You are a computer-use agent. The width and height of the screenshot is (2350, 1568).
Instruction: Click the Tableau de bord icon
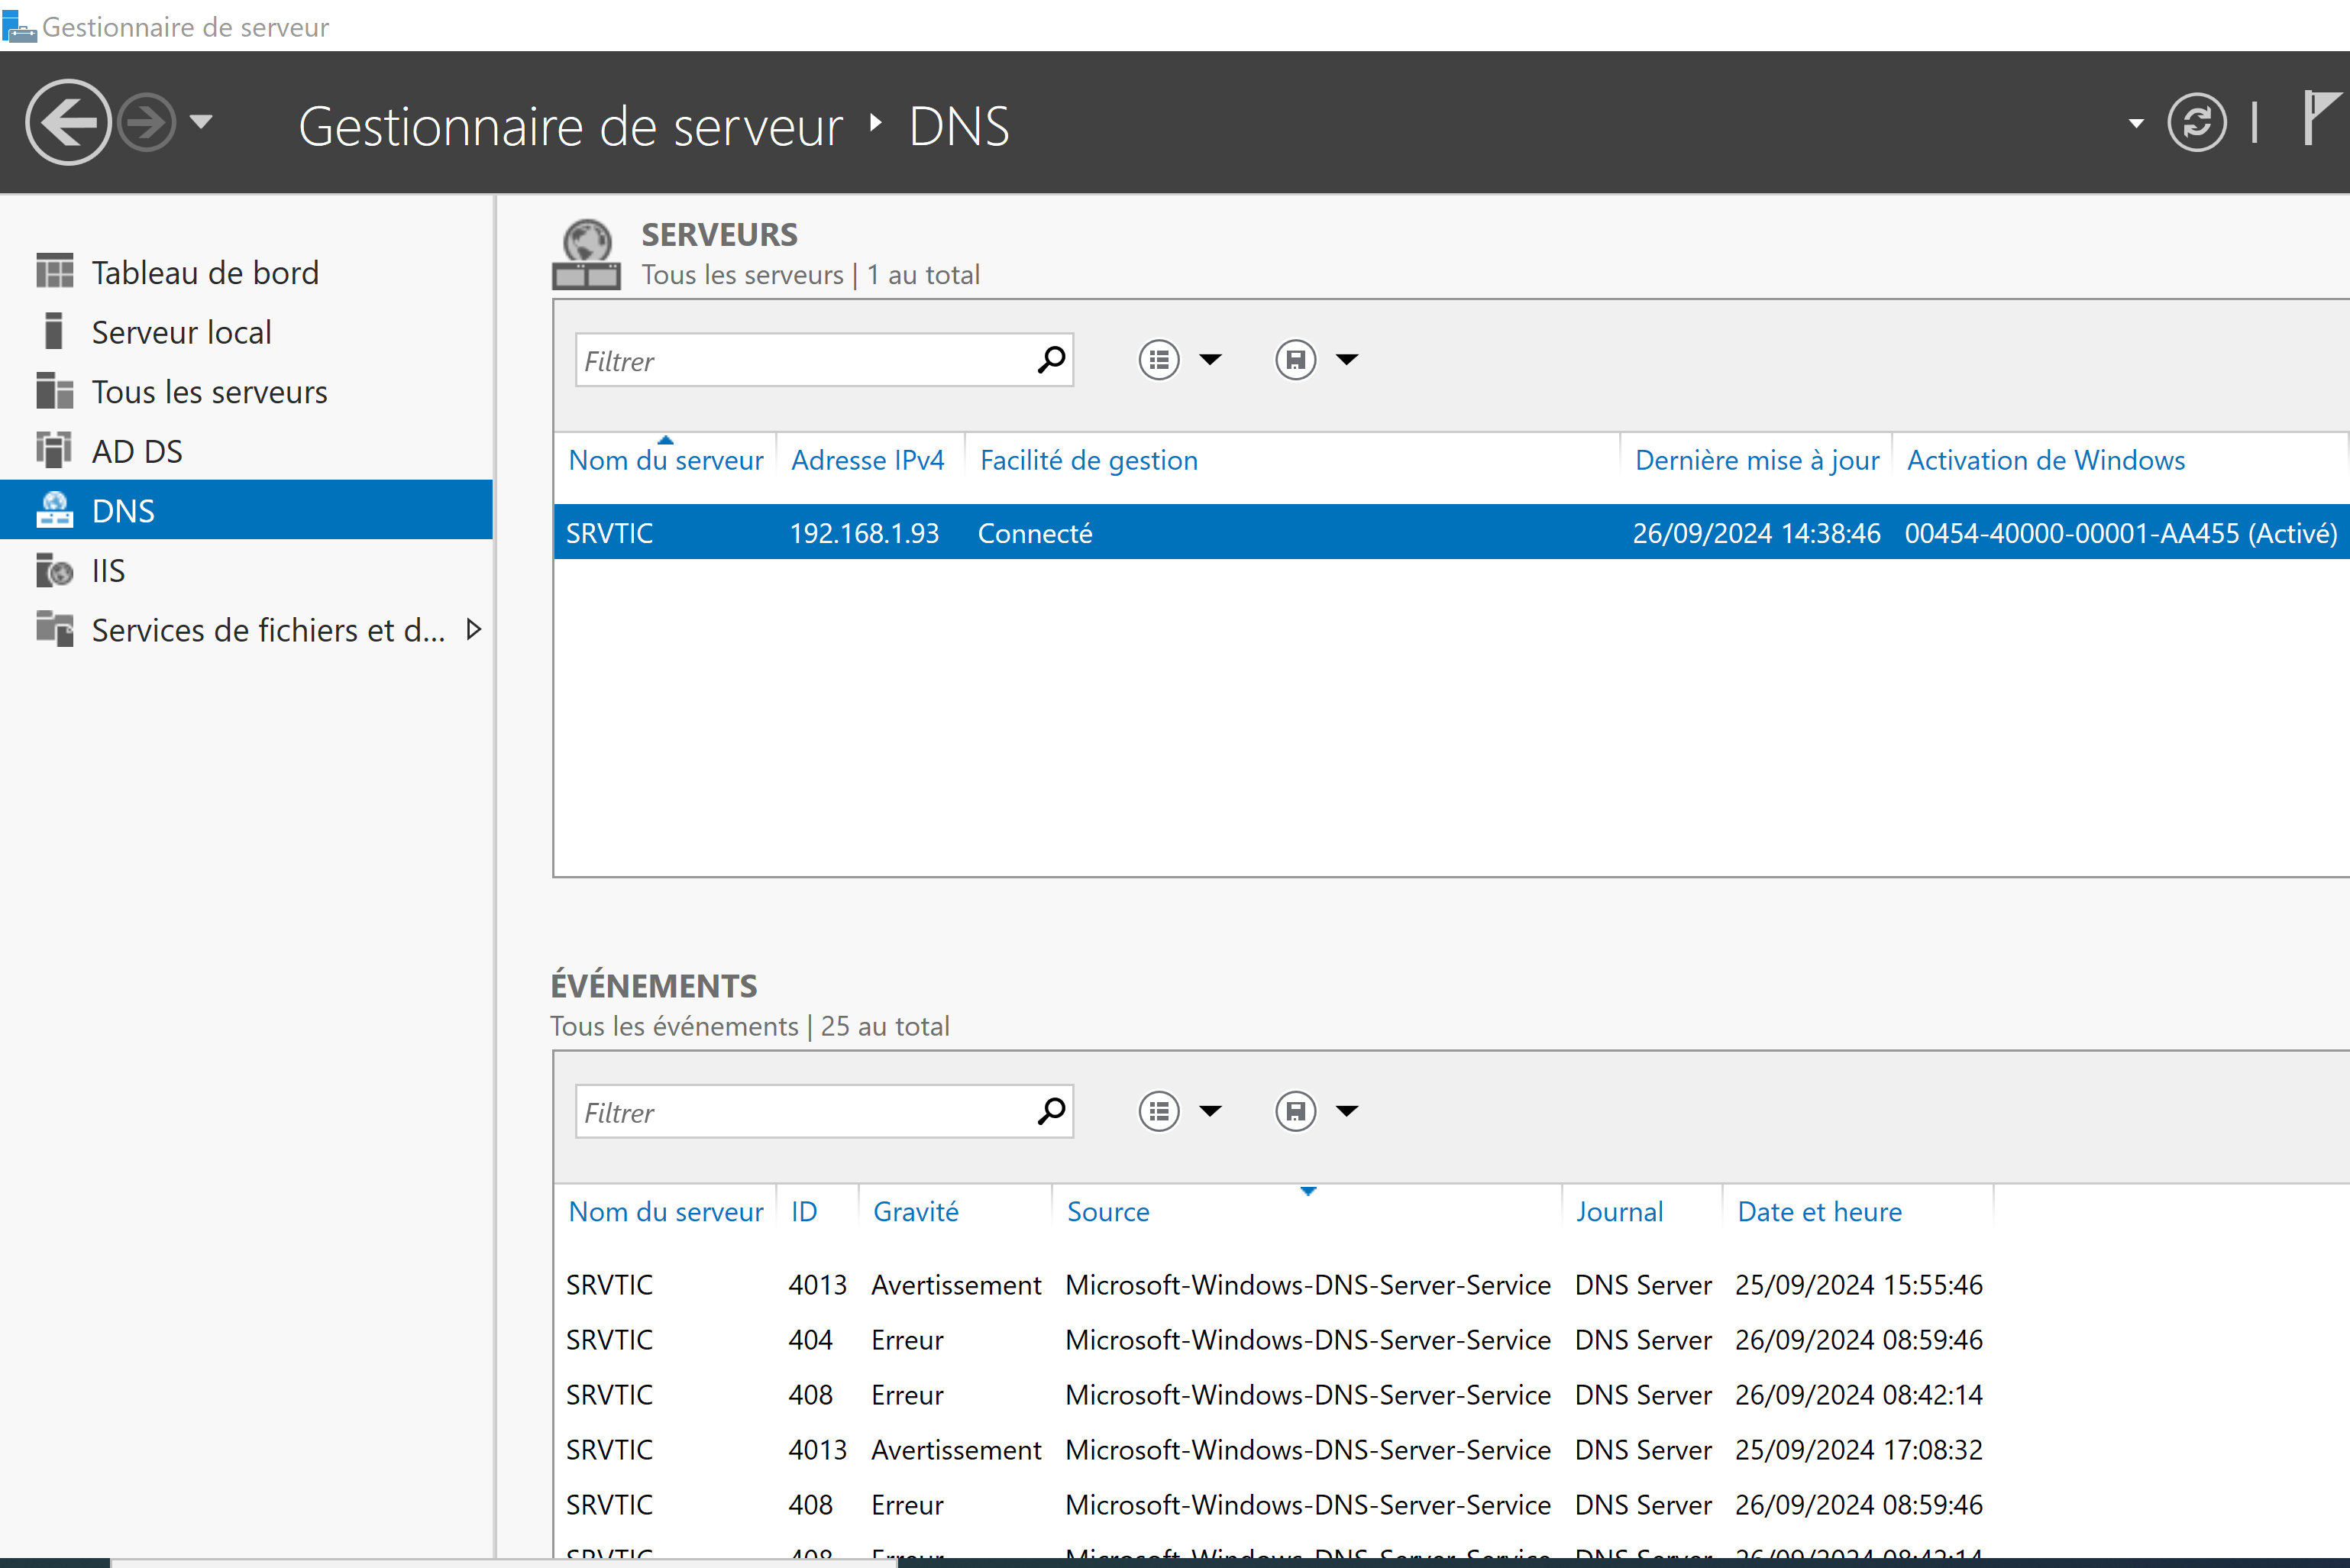(x=55, y=272)
